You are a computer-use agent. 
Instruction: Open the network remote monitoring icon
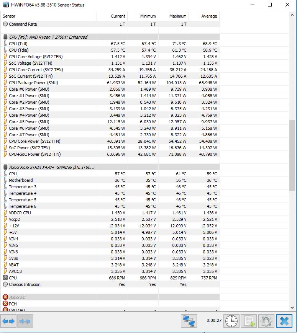(189, 321)
